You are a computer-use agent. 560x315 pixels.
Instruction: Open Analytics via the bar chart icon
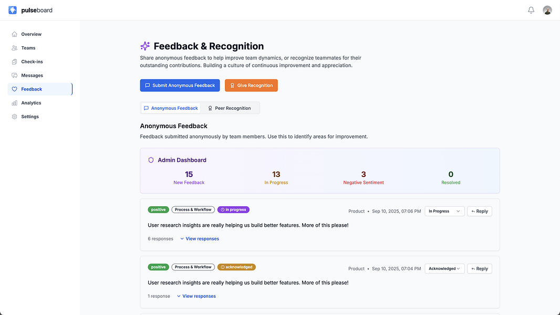click(x=15, y=103)
